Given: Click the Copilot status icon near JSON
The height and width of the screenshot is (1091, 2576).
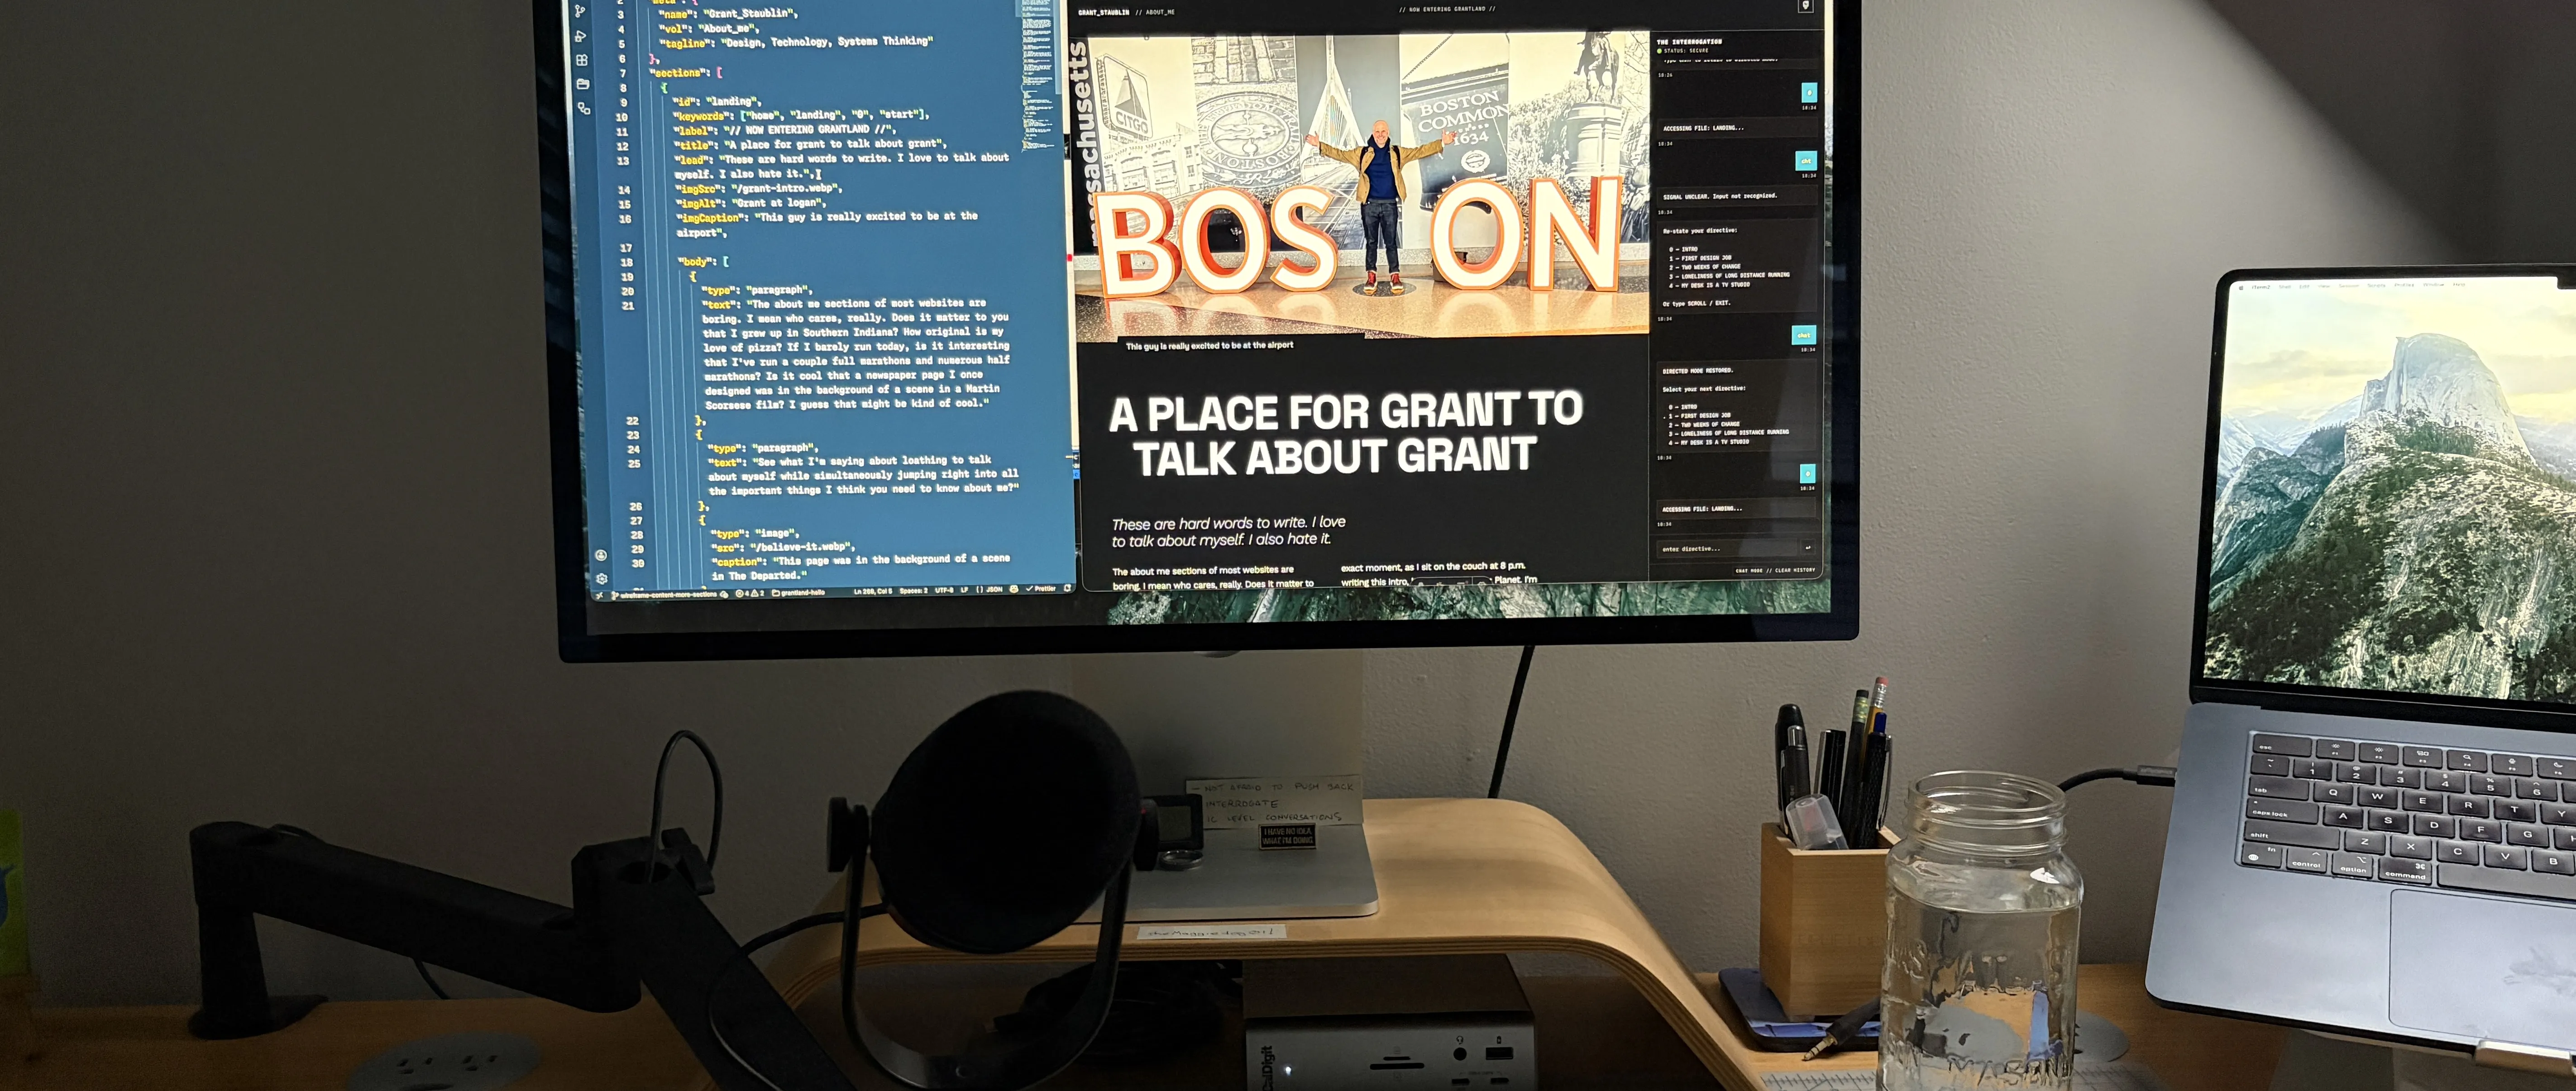Looking at the screenshot, I should point(1014,589).
